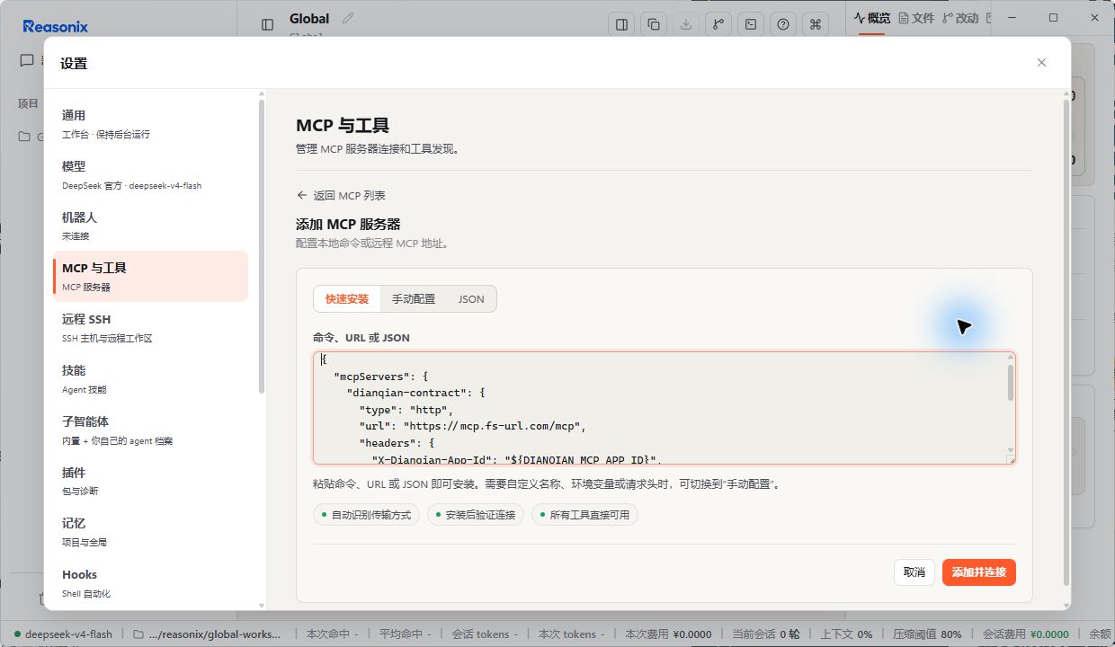Click 本次命中 in status bar
Image resolution: width=1115 pixels, height=647 pixels.
click(333, 634)
